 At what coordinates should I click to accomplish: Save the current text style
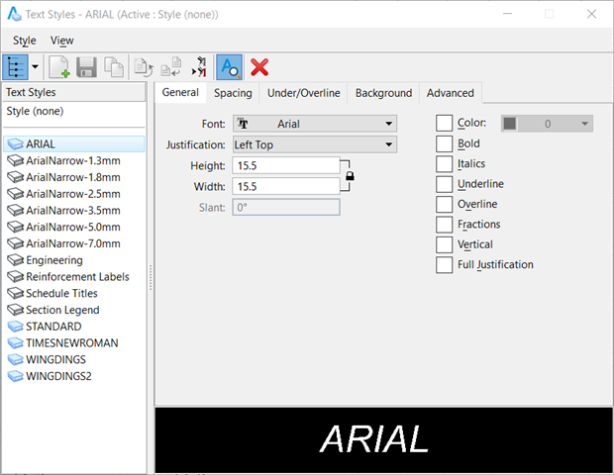click(x=86, y=67)
